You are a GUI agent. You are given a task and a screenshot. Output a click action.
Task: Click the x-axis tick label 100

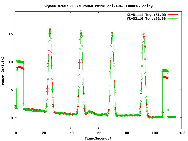click(155, 133)
